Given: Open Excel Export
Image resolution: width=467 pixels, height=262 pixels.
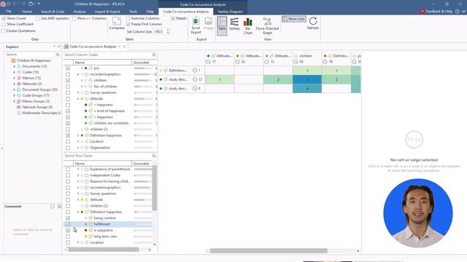Looking at the screenshot, I should click(196, 25).
